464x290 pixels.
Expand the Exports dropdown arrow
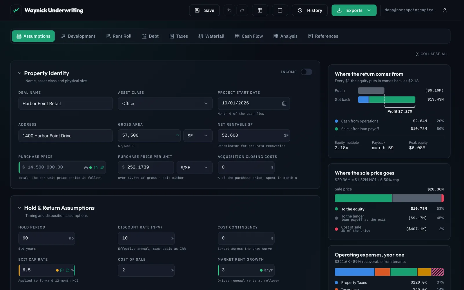(x=369, y=10)
